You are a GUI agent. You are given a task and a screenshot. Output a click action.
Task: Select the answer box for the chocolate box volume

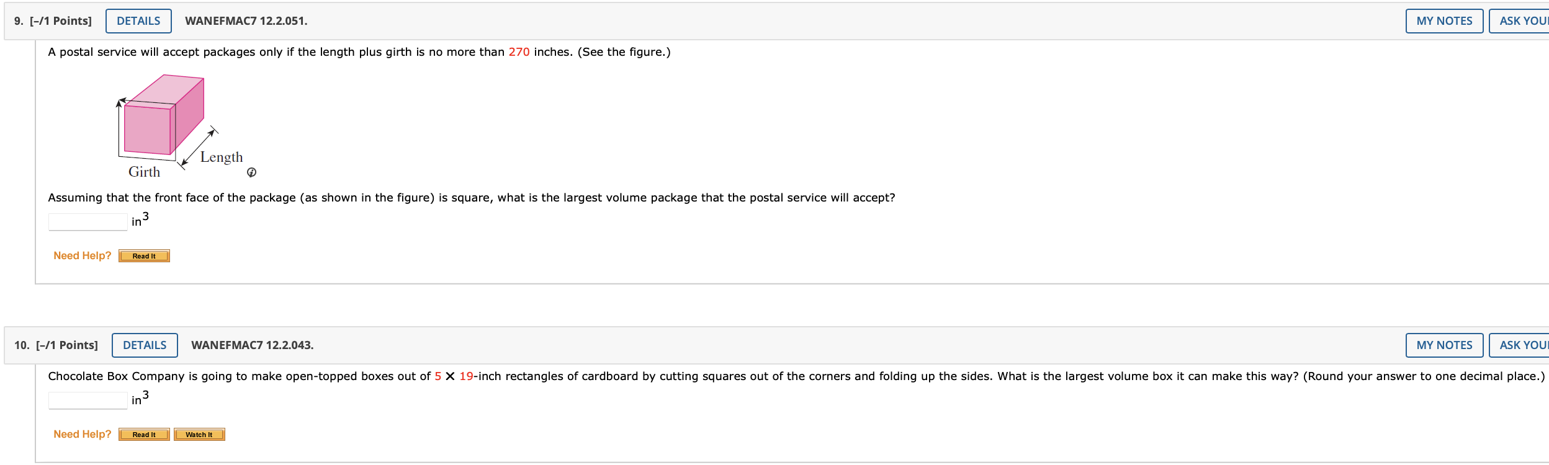(x=87, y=401)
